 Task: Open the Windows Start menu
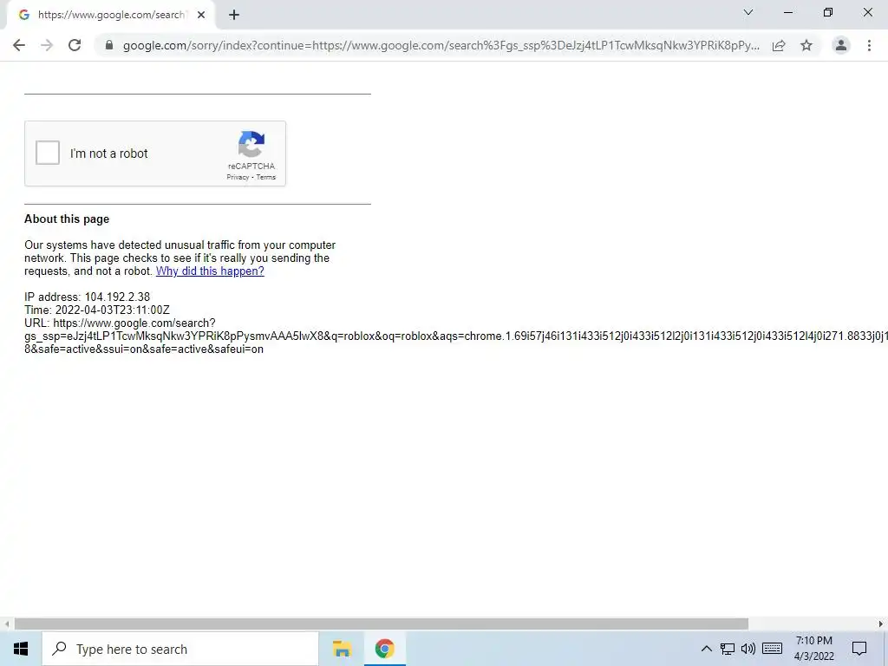pos(21,649)
